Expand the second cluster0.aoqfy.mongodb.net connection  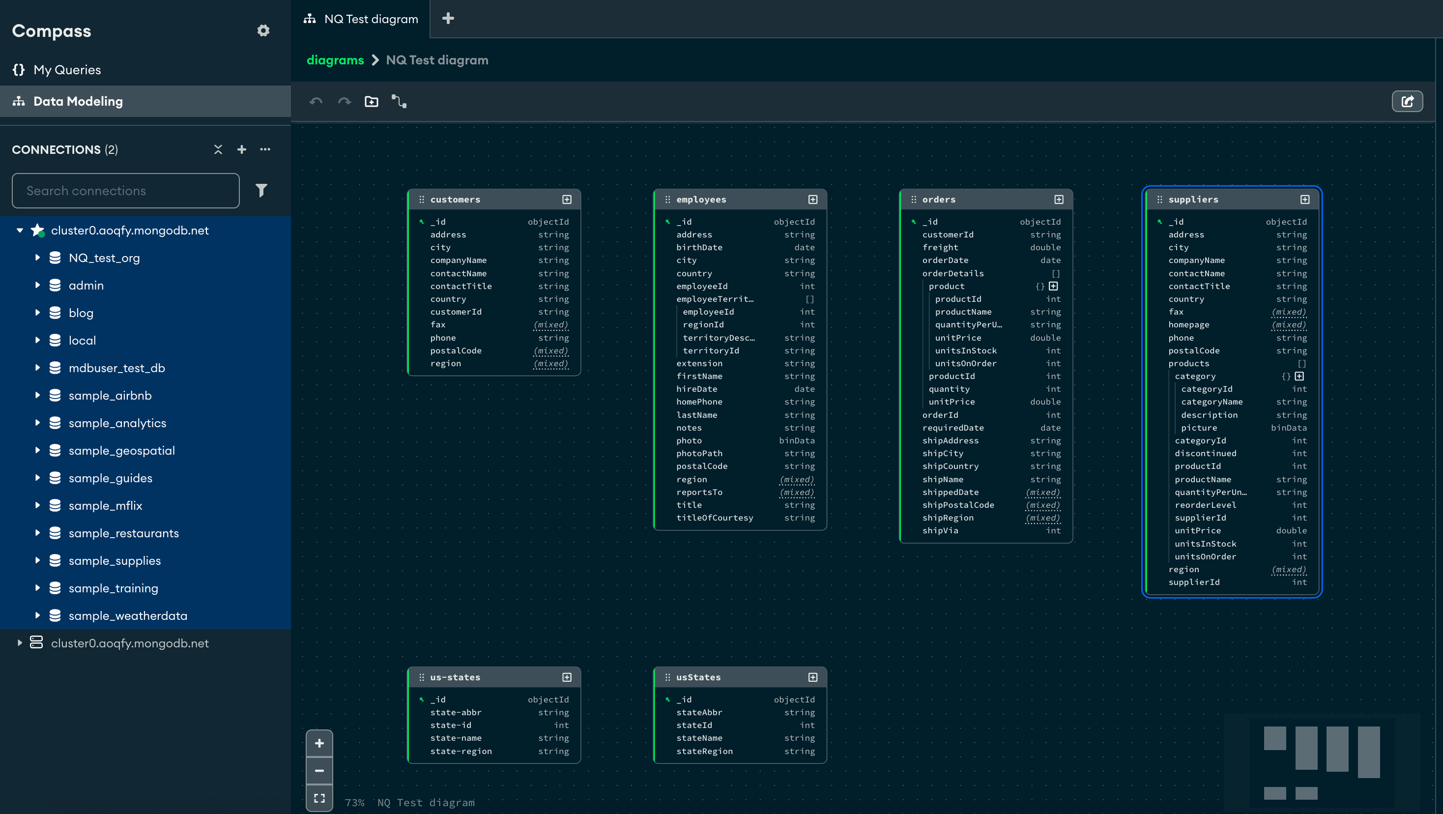tap(20, 643)
